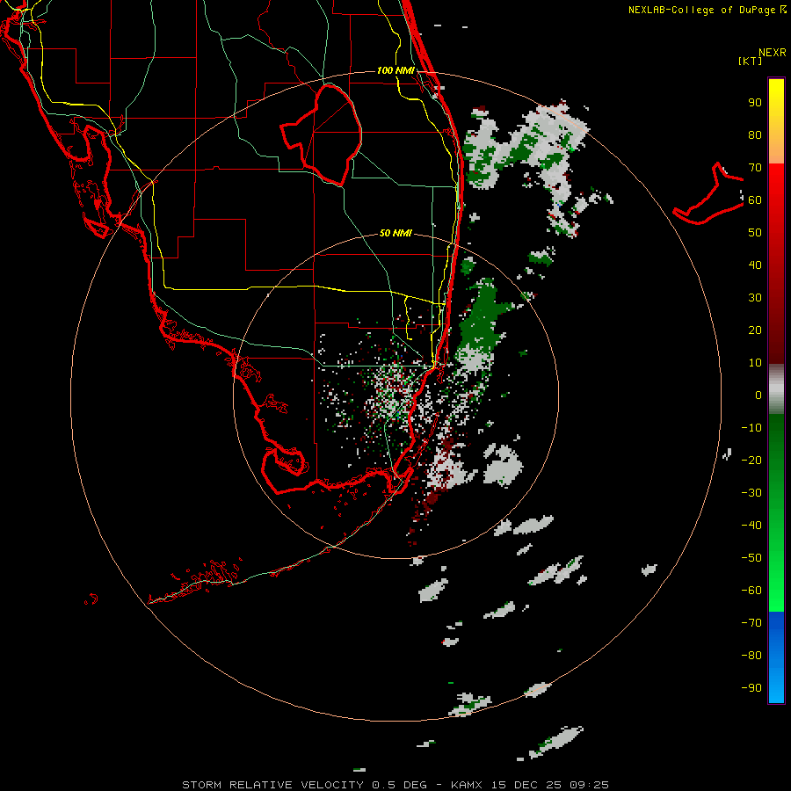Click the -80 knot scale label
Screen dimensions: 791x791
751,656
